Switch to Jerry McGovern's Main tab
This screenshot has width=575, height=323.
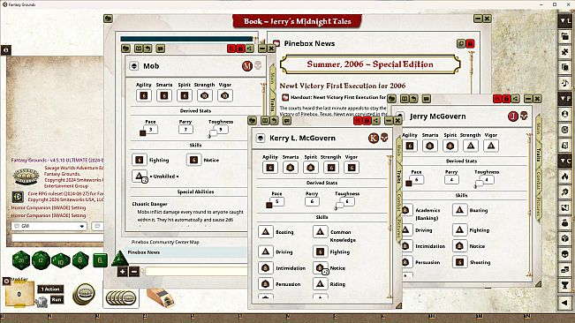point(538,128)
